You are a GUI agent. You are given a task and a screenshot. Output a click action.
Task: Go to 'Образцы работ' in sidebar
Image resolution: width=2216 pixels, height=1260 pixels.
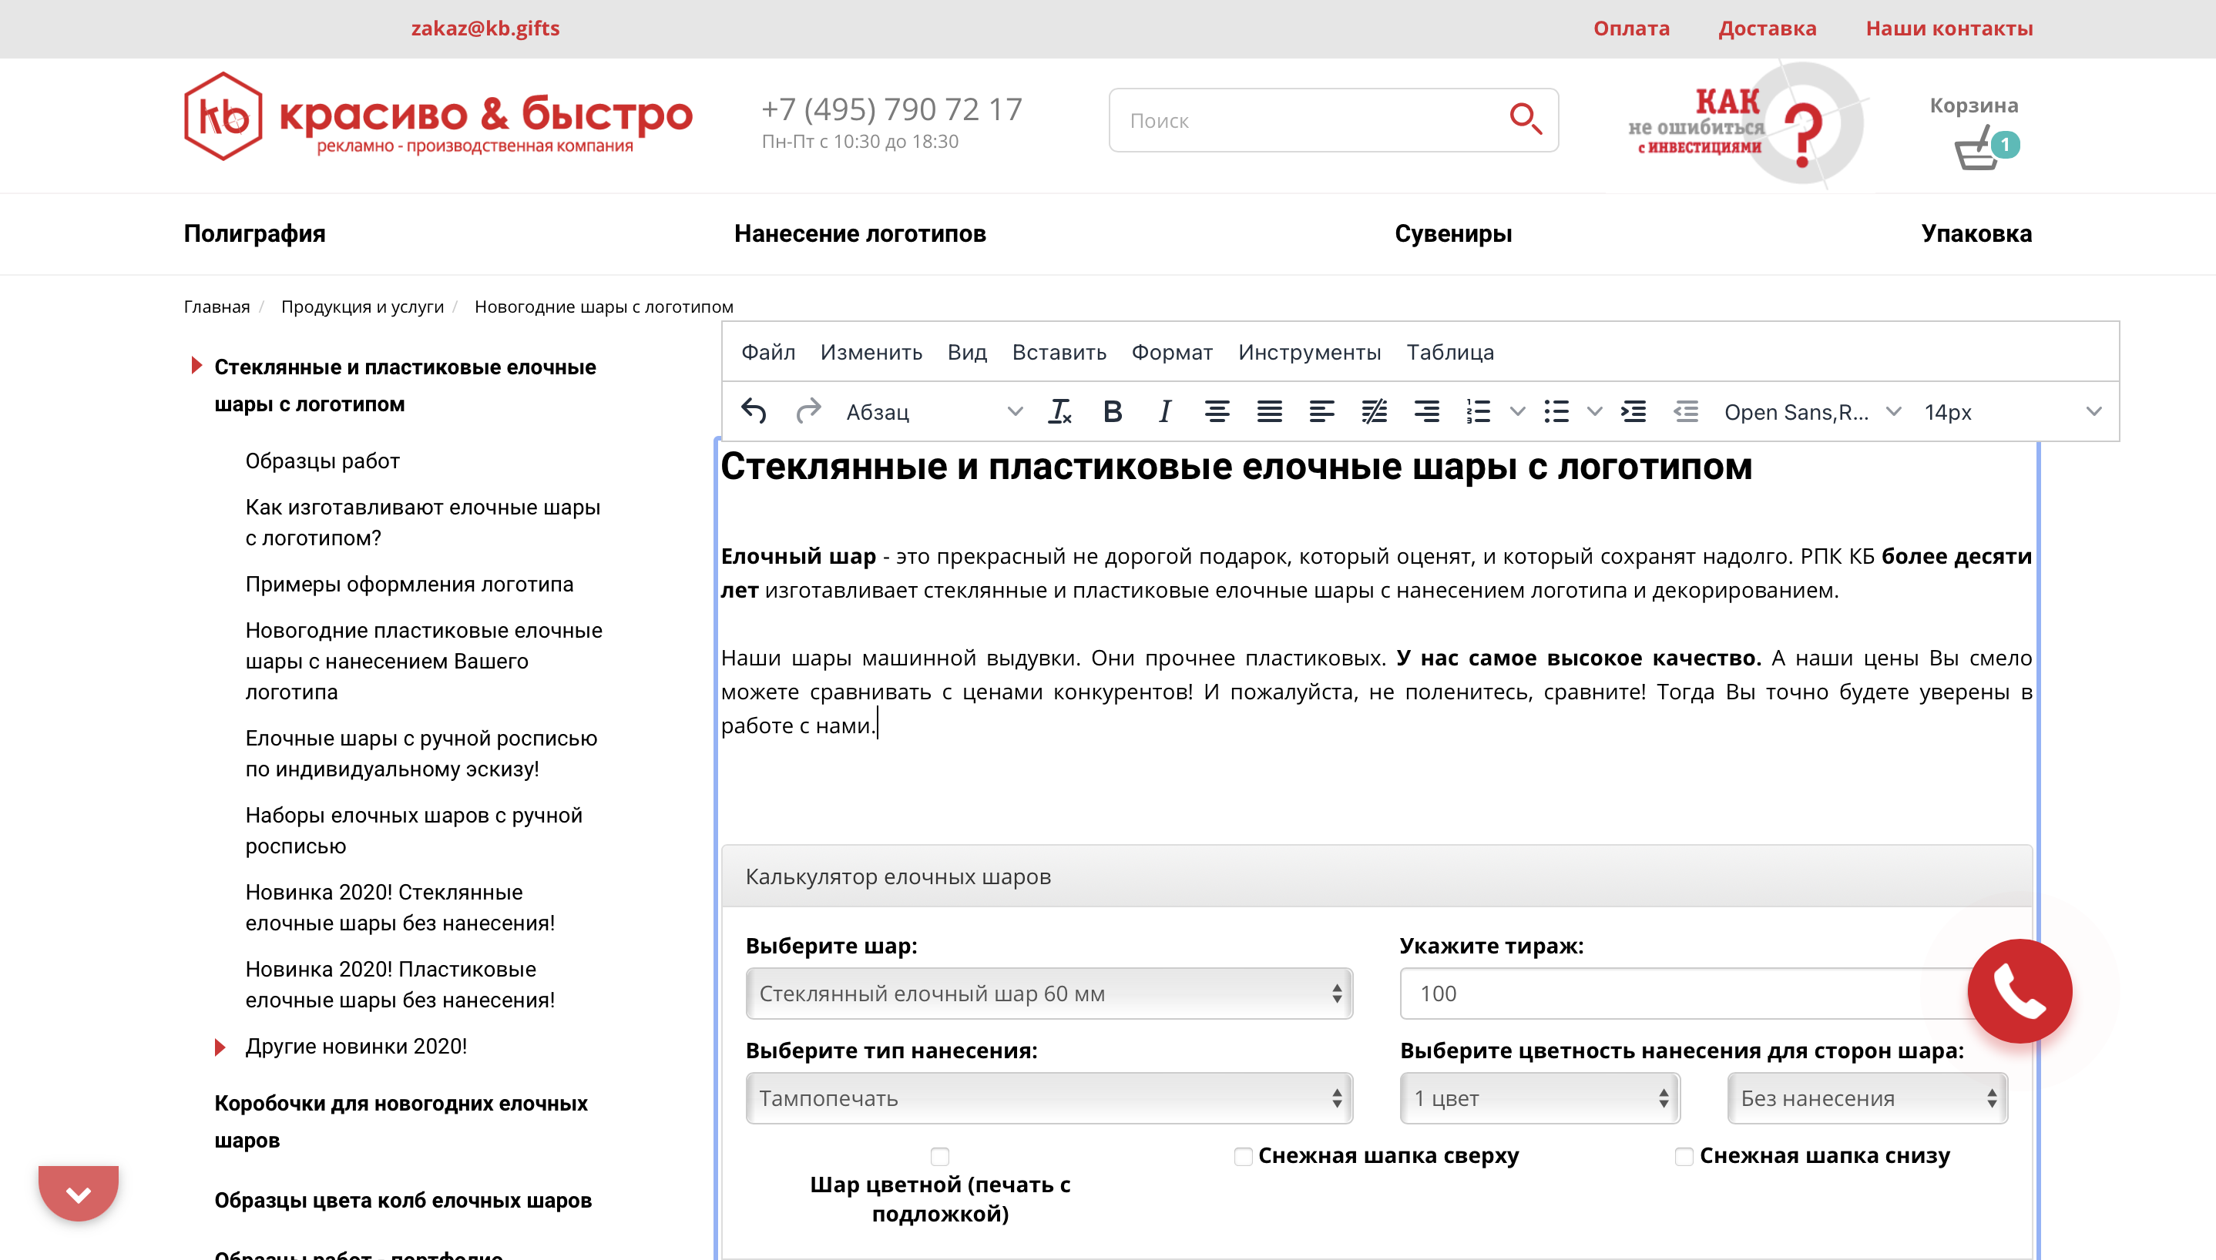click(x=322, y=461)
